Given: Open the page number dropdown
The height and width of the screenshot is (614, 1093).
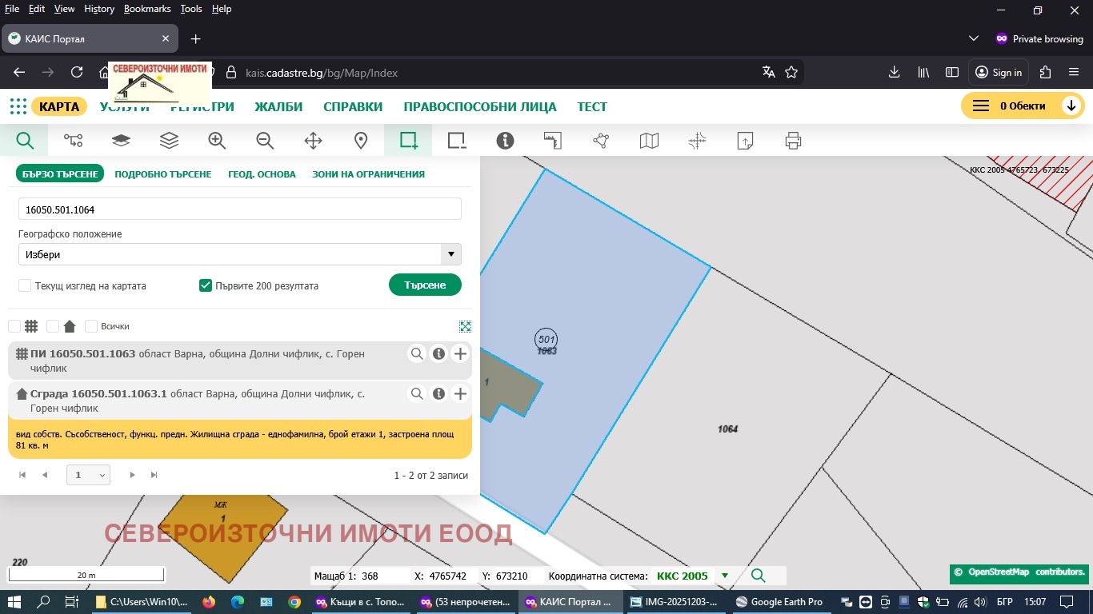Looking at the screenshot, I should pos(88,474).
